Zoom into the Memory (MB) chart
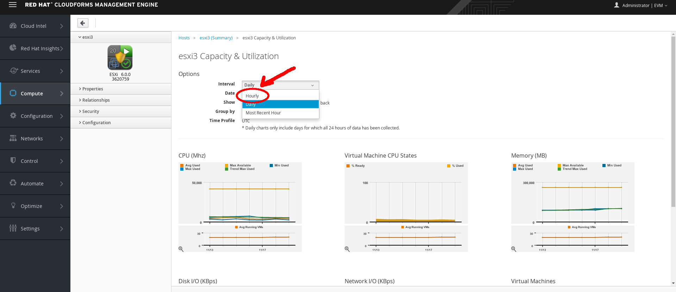Screen dimensions: 676x292 [x=514, y=249]
